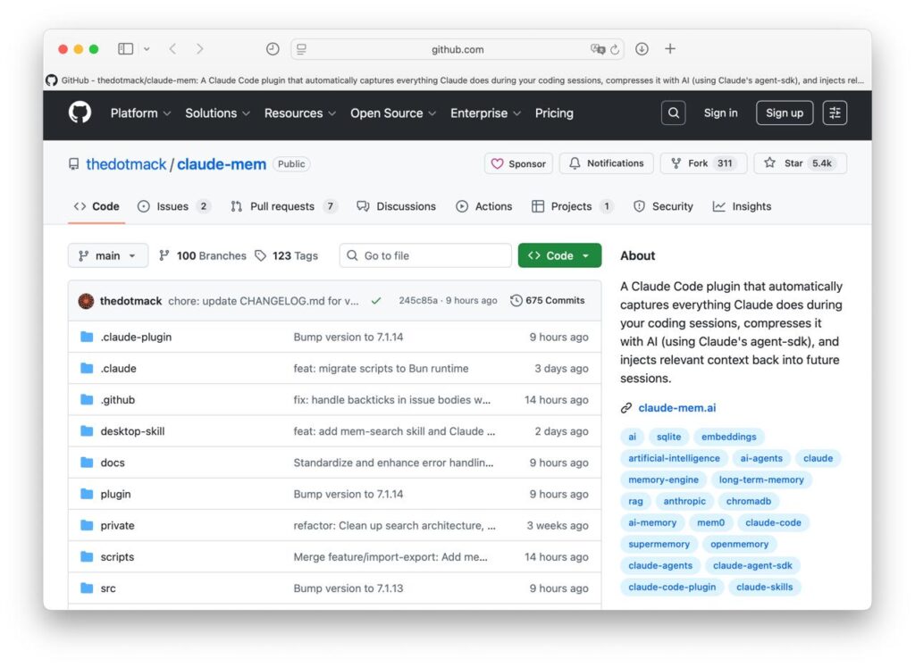Open the docs folder
This screenshot has width=915, height=667.
[x=112, y=463]
